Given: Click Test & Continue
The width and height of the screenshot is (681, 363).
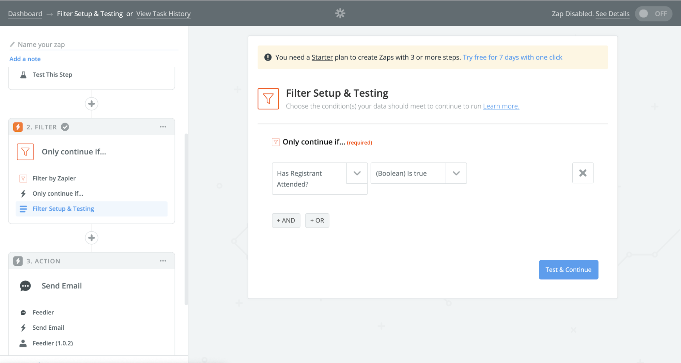Looking at the screenshot, I should tap(569, 270).
